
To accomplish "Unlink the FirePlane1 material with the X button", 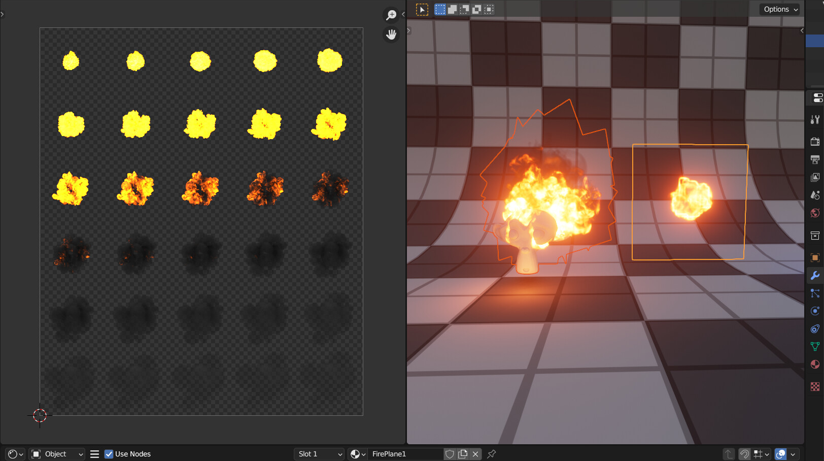I will 475,454.
